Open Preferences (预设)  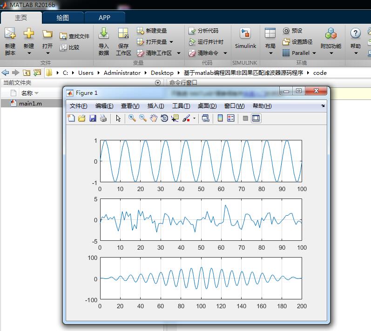click(x=292, y=31)
